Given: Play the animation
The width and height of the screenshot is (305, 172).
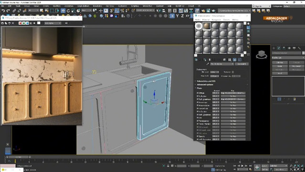Looking at the screenshot, I should point(242,166).
